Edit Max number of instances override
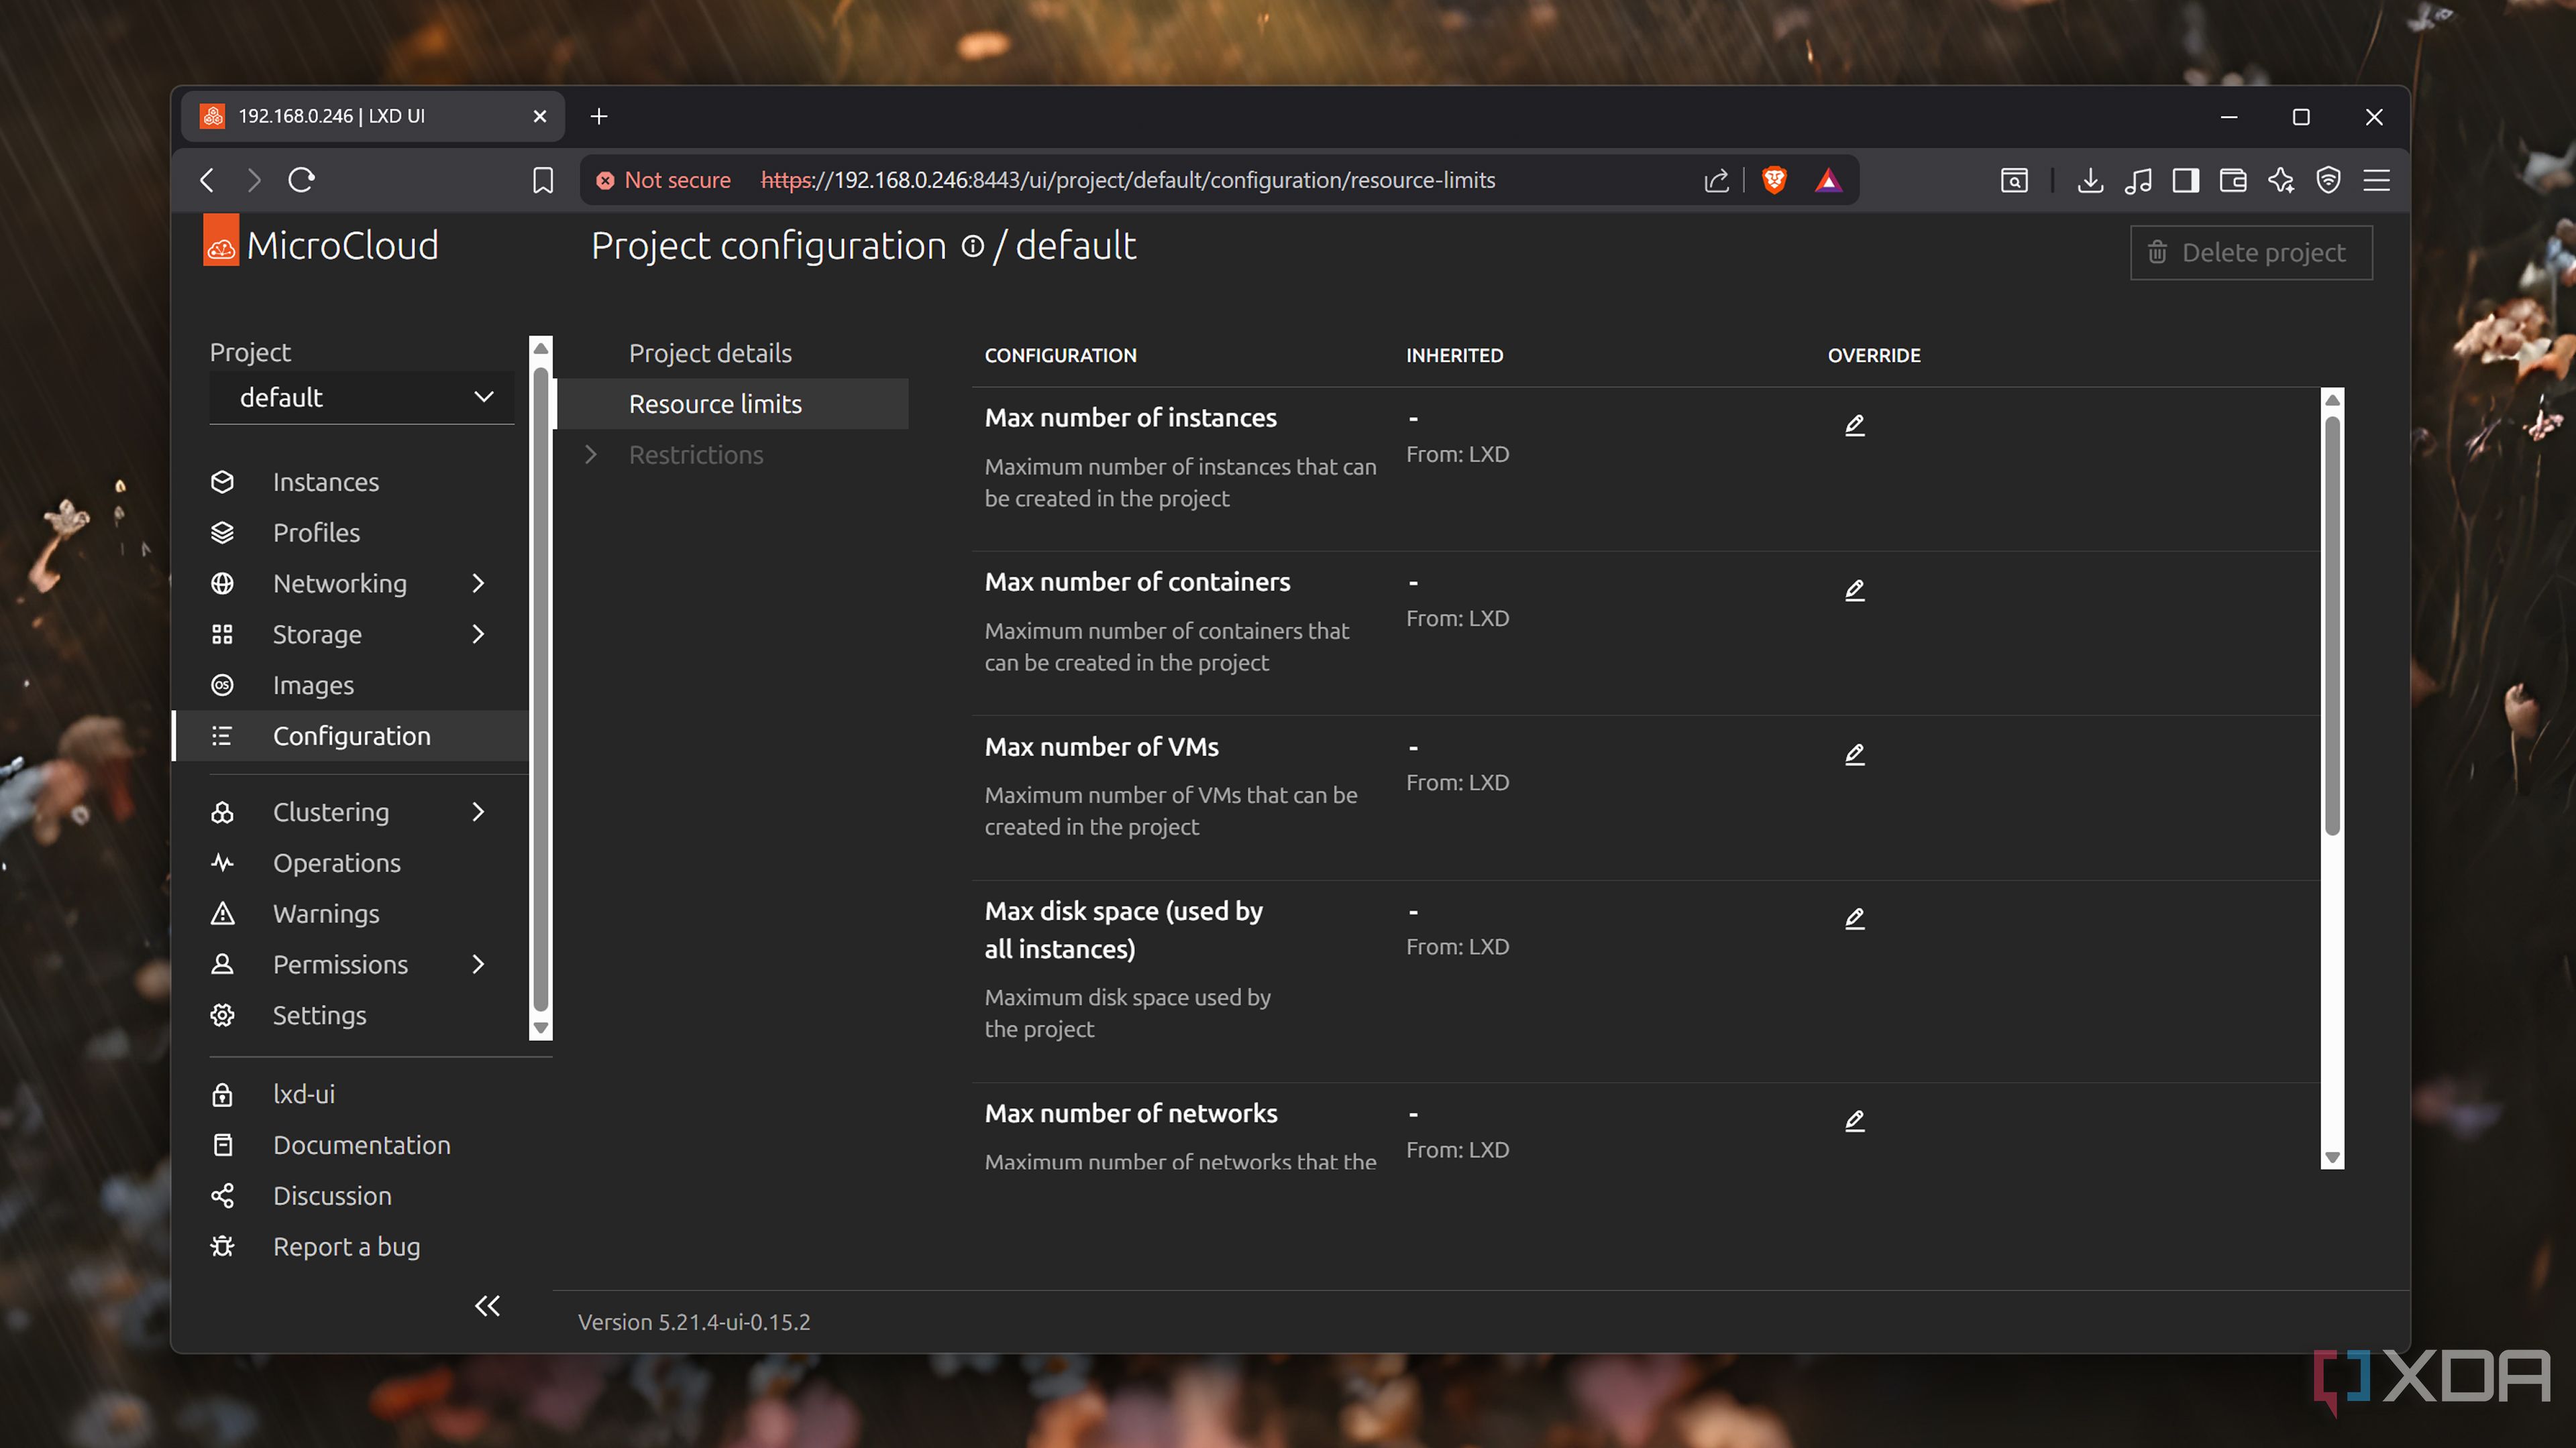Screen dimensions: 2576x1448 point(1854,425)
